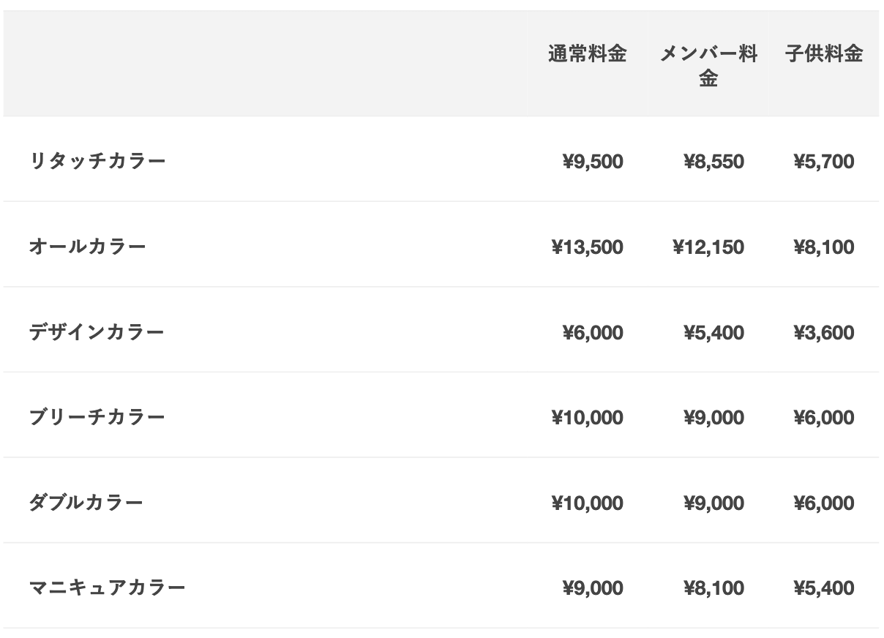Click リタッチカラー child price ¥5,700

[823, 162]
